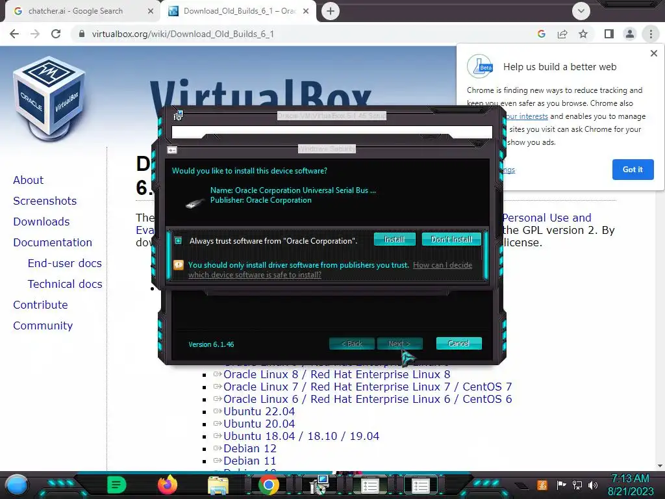Open End-user docs link
665x499 pixels.
click(64, 263)
